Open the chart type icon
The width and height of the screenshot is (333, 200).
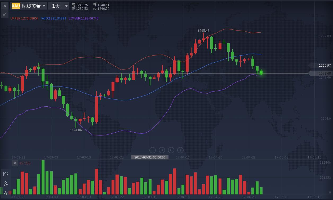6,174
